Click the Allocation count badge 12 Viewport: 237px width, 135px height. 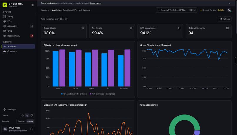pyautogui.click(x=31, y=26)
